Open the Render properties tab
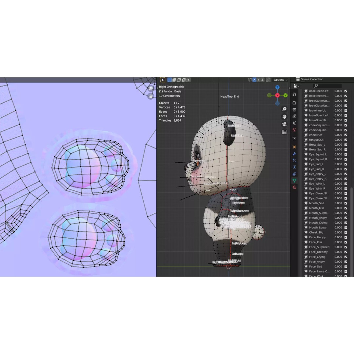354x354 pixels. [x=294, y=103]
